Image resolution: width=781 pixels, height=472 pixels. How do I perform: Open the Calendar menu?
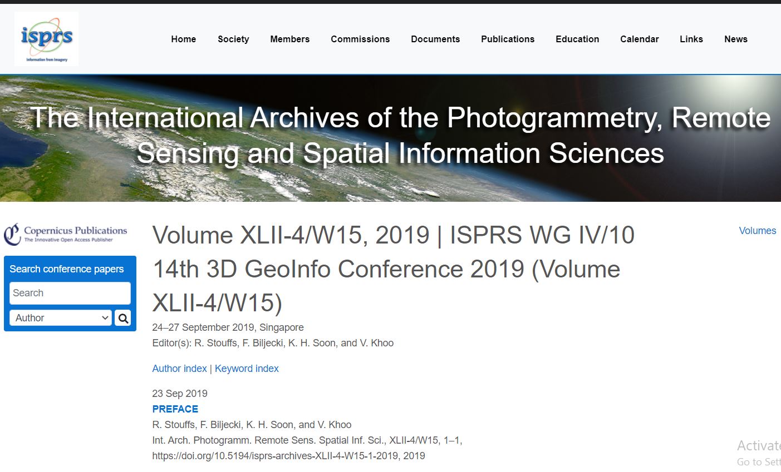[640, 39]
